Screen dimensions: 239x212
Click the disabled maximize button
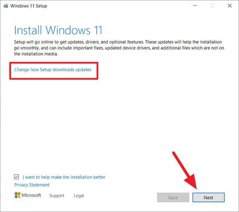tap(212, 6)
